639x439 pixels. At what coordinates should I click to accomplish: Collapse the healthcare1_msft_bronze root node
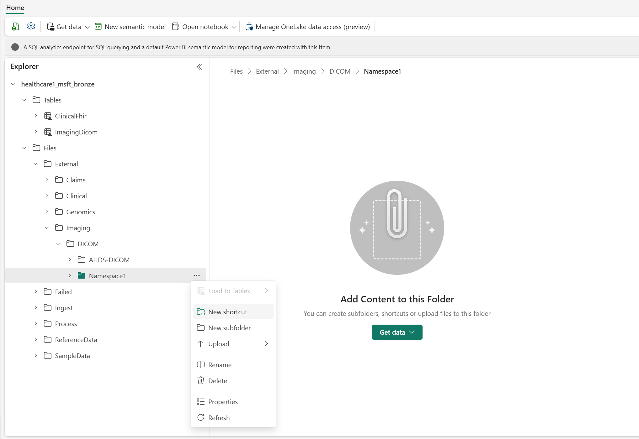click(13, 84)
